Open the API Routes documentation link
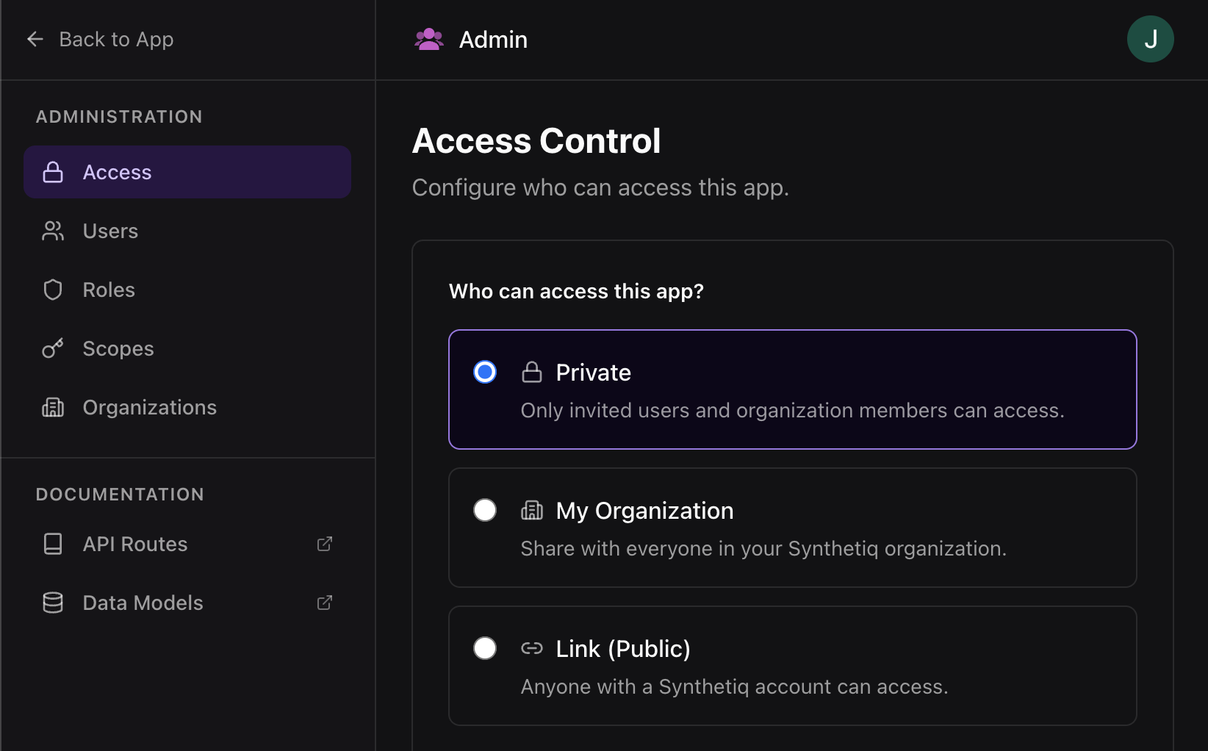This screenshot has height=751, width=1208. pyautogui.click(x=135, y=544)
